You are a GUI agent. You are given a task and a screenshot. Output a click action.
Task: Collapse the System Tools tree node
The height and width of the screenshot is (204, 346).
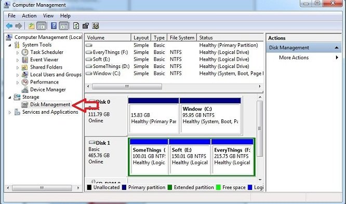10,45
